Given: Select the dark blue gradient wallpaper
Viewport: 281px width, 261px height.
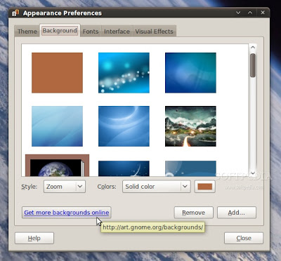Looking at the screenshot, I should tap(190, 73).
